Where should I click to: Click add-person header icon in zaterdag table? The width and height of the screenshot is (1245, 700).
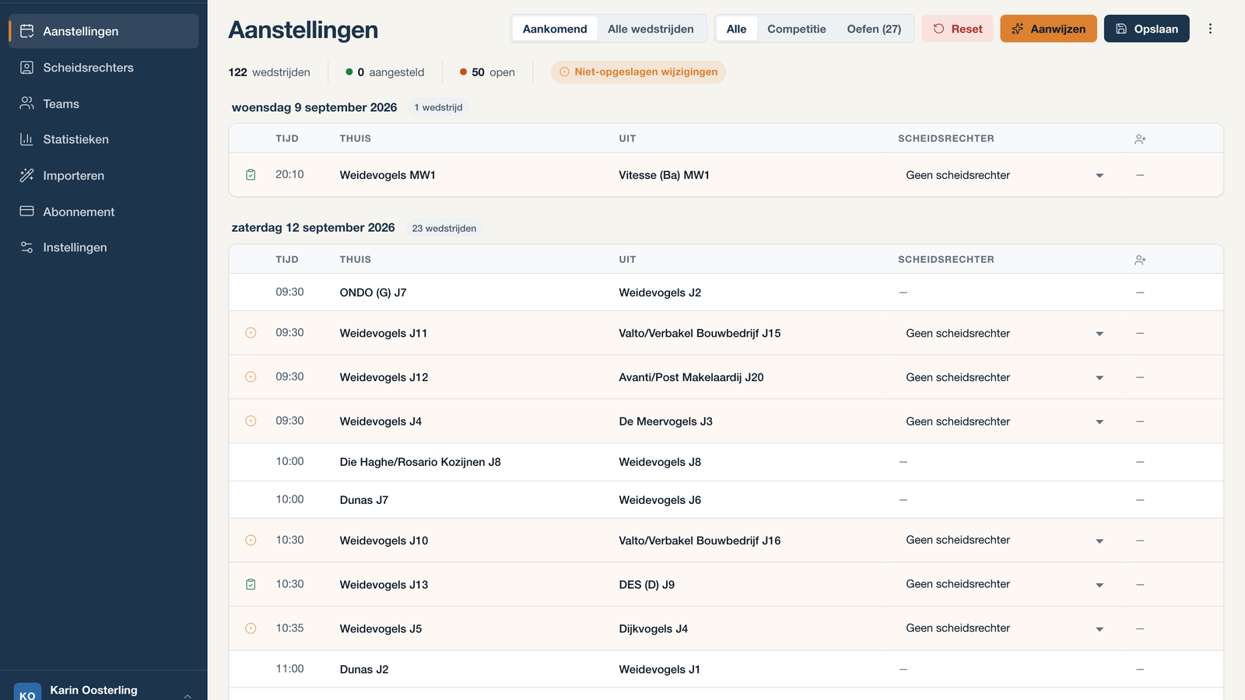click(x=1140, y=260)
